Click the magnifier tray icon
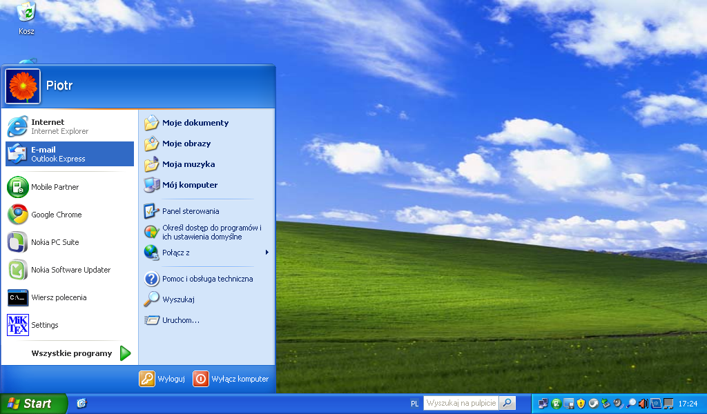Image resolution: width=707 pixels, height=414 pixels. pyautogui.click(x=630, y=404)
